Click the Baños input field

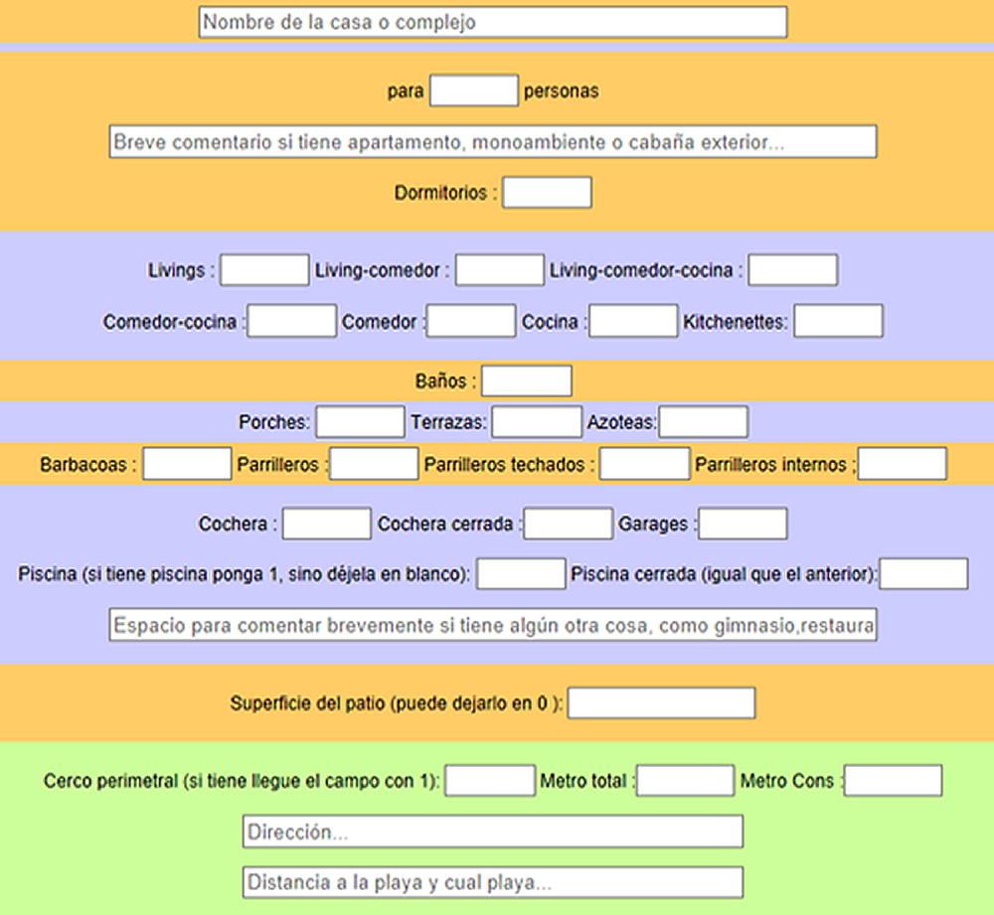point(527,381)
